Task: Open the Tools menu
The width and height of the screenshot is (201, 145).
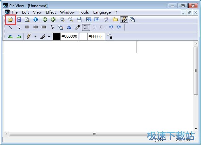Action: 84,12
